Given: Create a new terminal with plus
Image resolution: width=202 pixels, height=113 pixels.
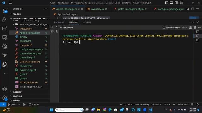Looking at the screenshot, I should coord(183,27).
